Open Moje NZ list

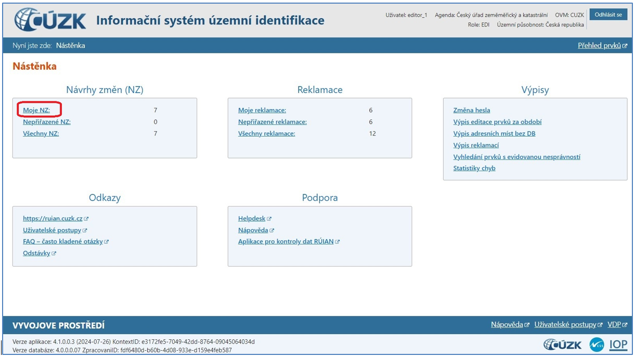pyautogui.click(x=36, y=110)
